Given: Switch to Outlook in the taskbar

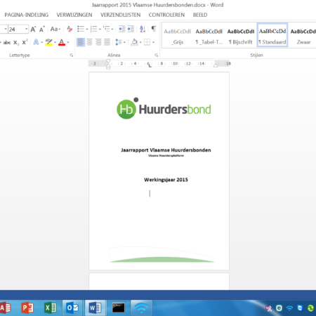Looking at the screenshot, I should [x=72, y=308].
